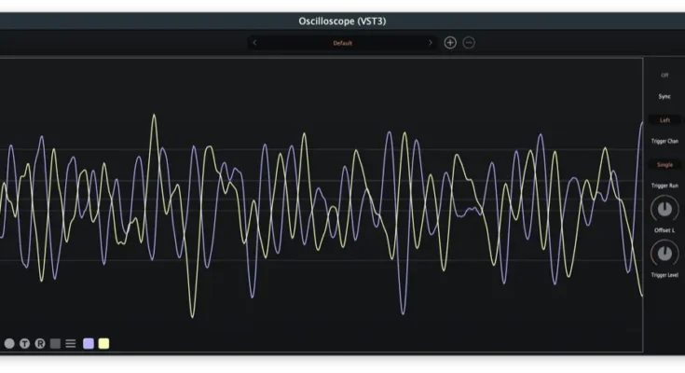Open the Default preset name field

343,43
